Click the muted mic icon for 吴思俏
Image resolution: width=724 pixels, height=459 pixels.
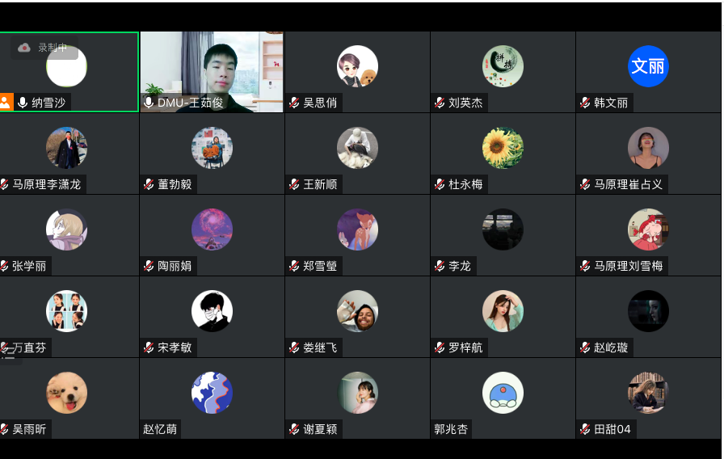click(x=294, y=103)
